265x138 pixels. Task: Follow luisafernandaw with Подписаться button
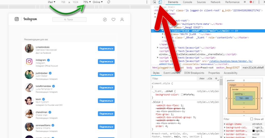[106, 87]
